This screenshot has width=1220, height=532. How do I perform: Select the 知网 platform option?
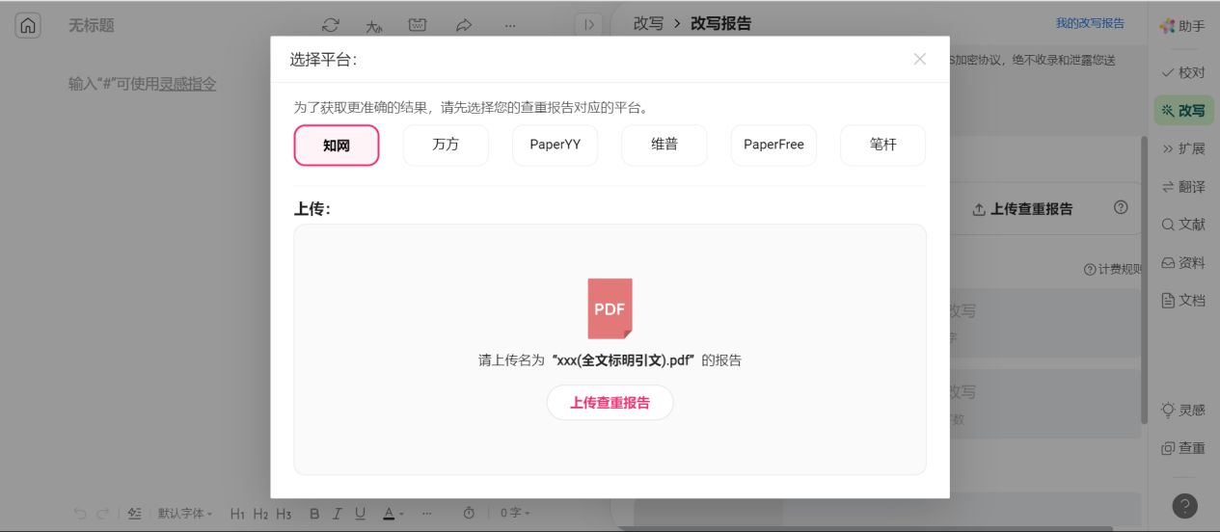[337, 146]
